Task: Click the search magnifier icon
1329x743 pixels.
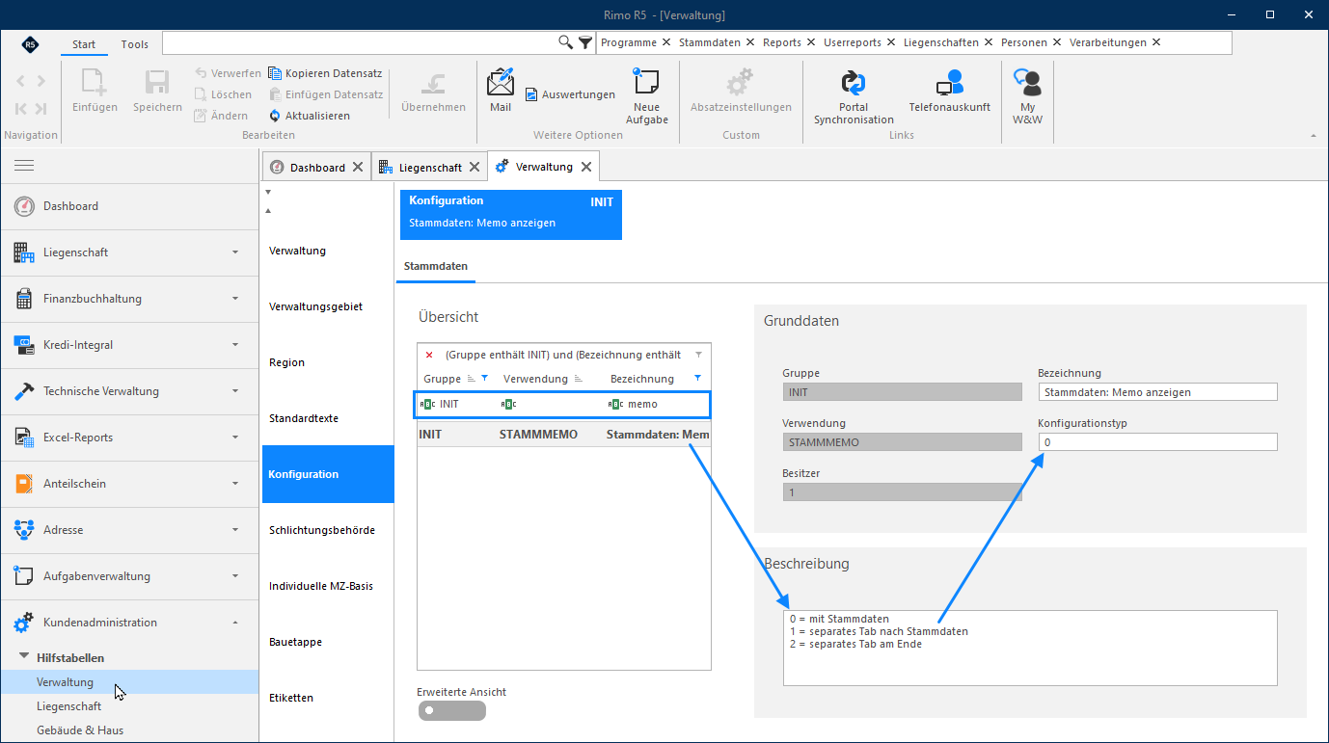Action: tap(566, 42)
